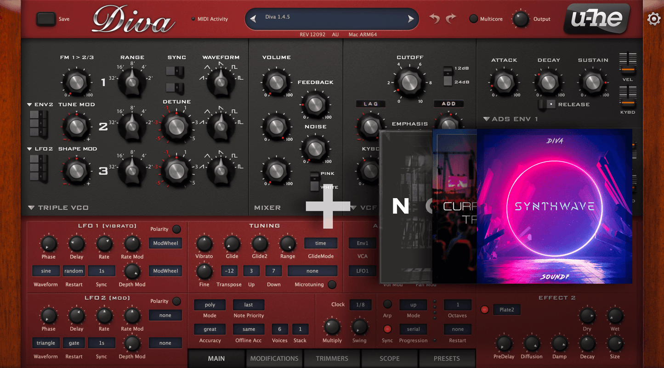
Task: Enable the Microtuning toggle
Action: (332, 284)
